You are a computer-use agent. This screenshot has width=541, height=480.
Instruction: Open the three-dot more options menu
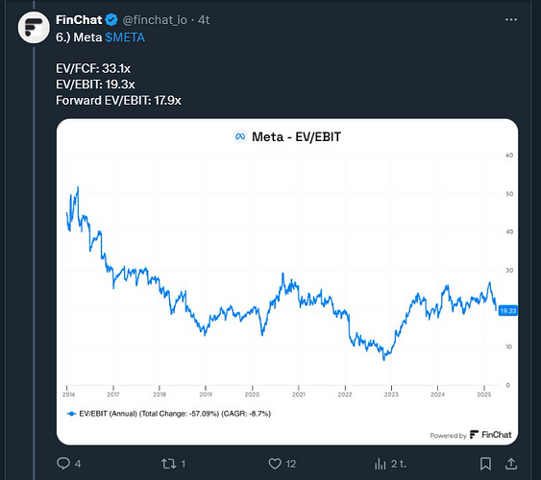pyautogui.click(x=511, y=20)
